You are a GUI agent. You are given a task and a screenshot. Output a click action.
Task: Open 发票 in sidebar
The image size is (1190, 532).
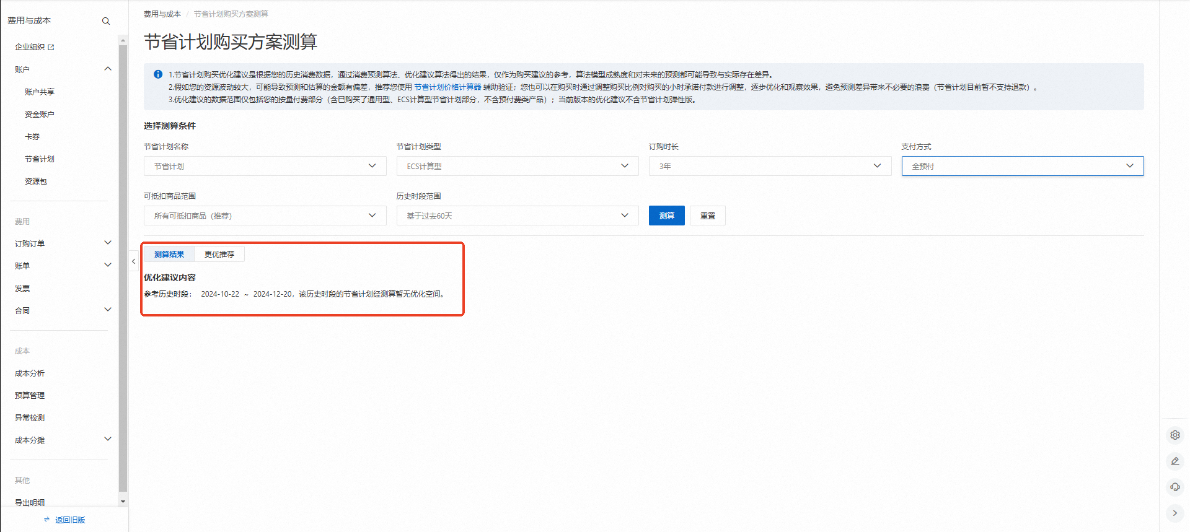22,289
